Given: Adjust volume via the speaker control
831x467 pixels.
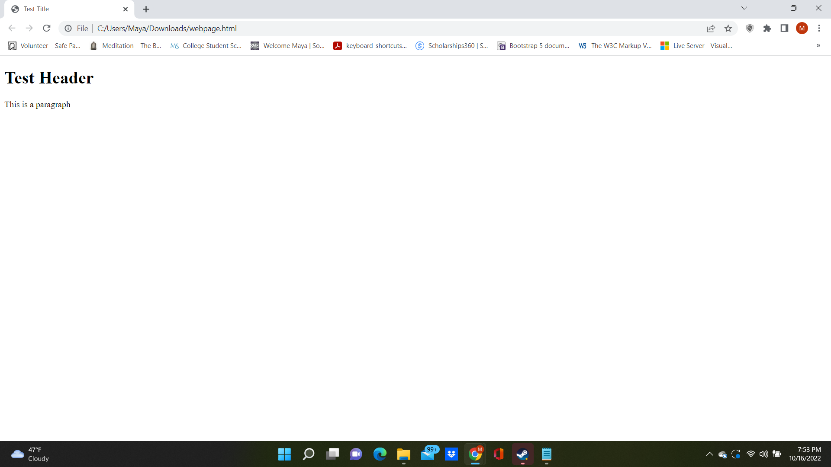Looking at the screenshot, I should click(x=764, y=454).
